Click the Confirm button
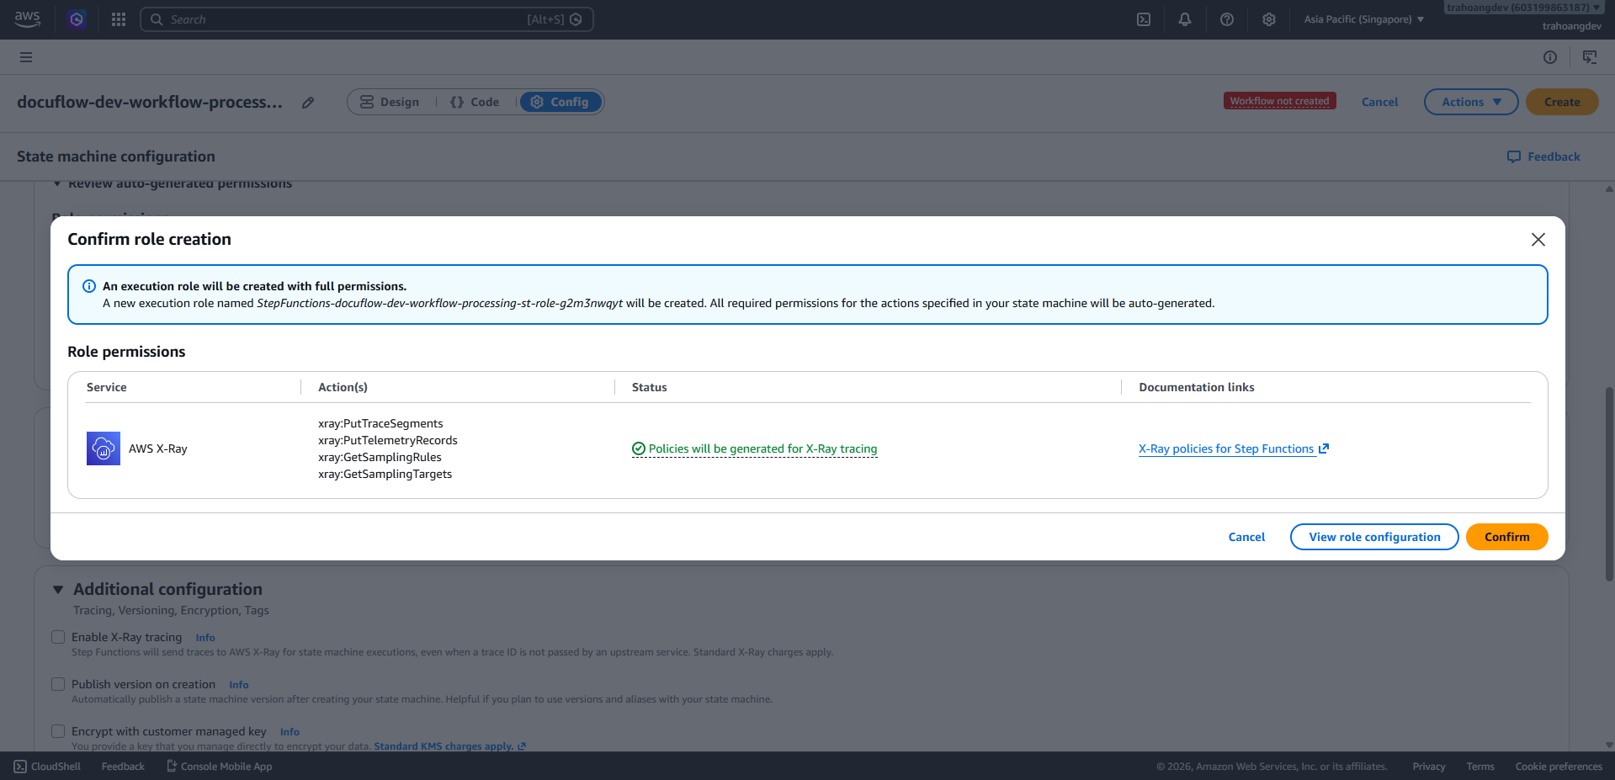Viewport: 1615px width, 780px height. (x=1507, y=537)
